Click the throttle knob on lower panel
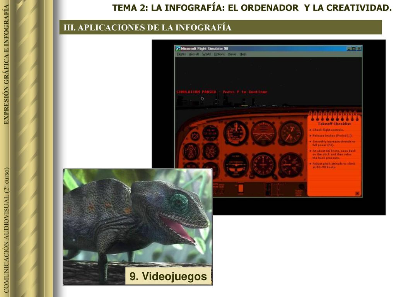Screen dimensions: 396x297 tap(301, 187)
